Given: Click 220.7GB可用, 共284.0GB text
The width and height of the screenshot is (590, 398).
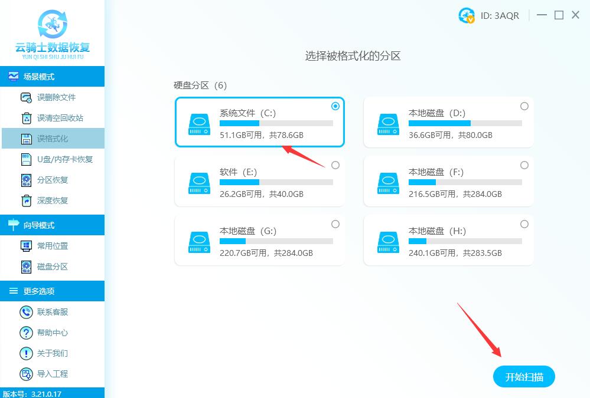Looking at the screenshot, I should [266, 254].
